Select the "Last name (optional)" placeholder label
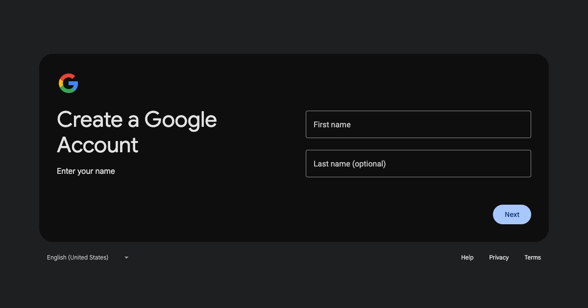 point(350,164)
